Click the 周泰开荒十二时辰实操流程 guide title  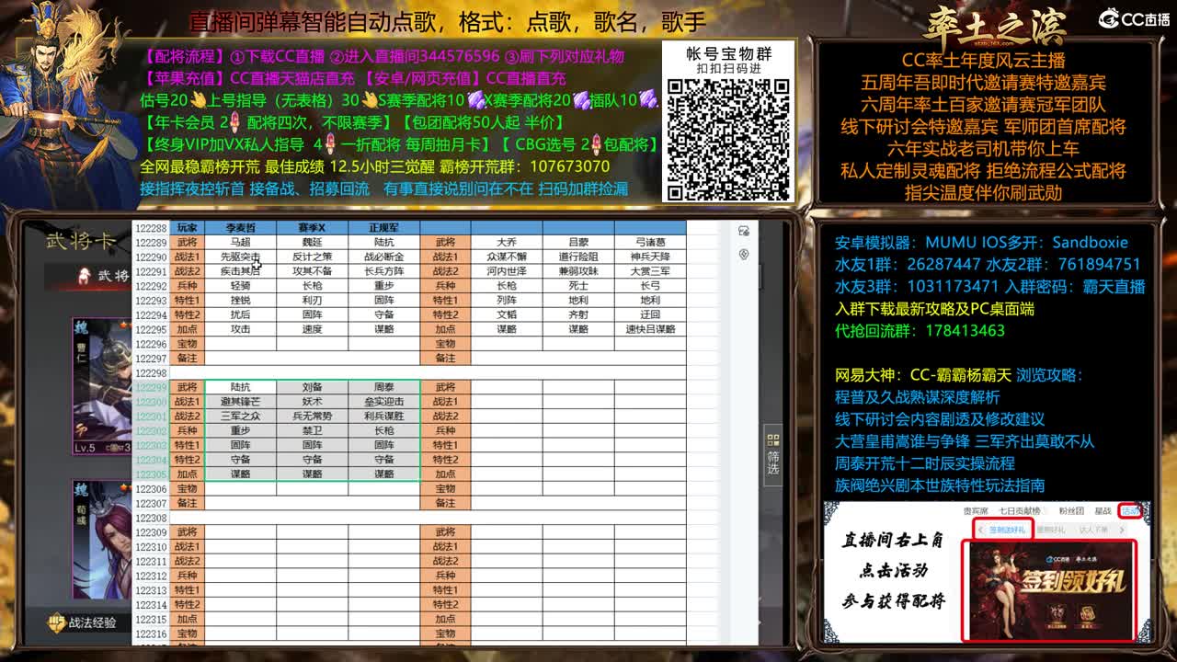(924, 463)
